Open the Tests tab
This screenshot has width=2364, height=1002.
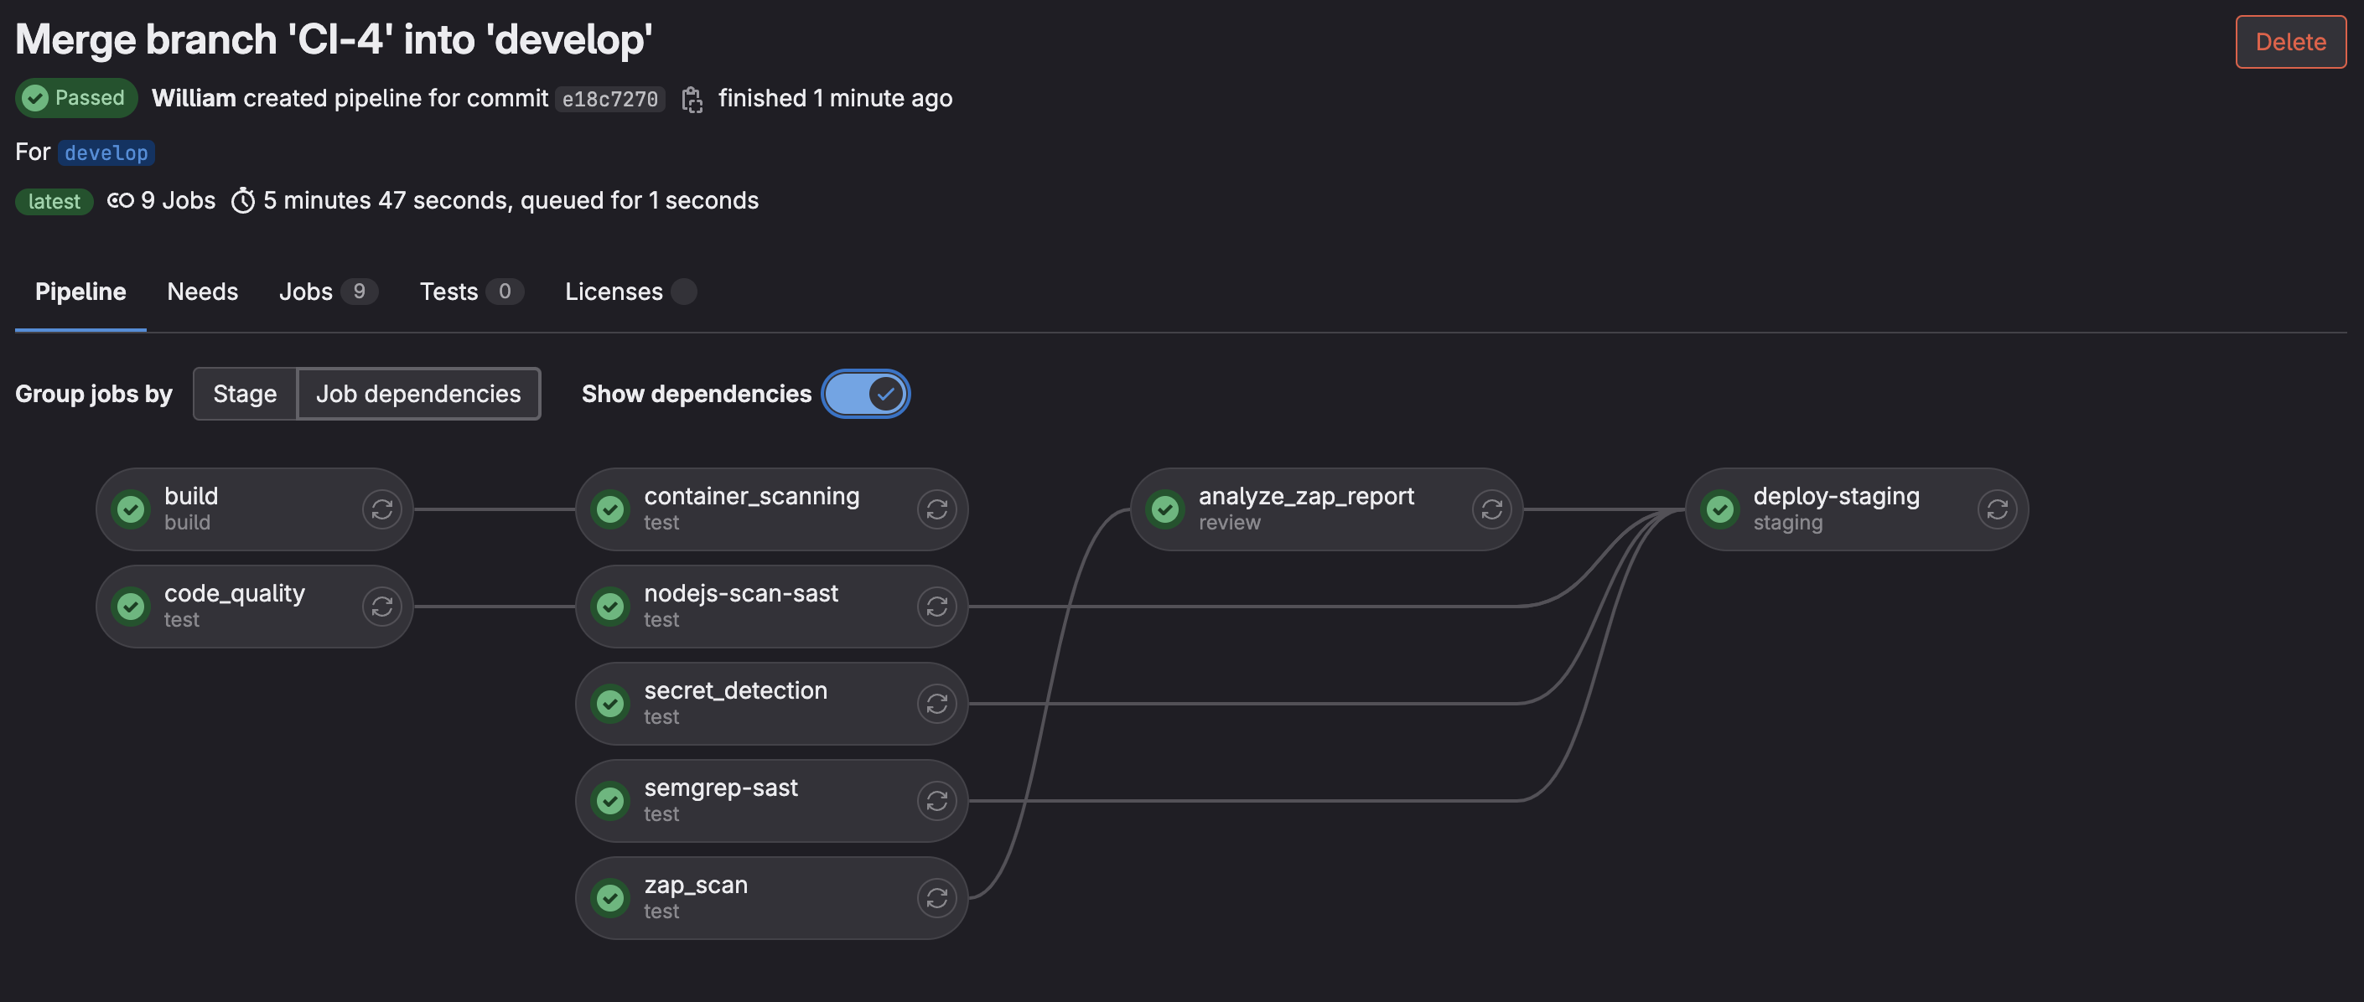(x=472, y=292)
